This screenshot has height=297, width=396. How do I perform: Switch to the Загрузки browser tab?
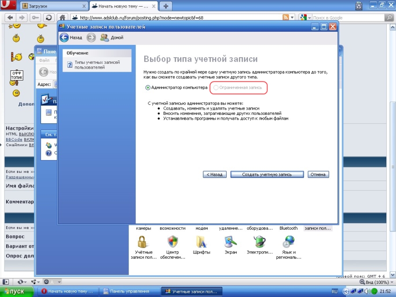[53, 6]
